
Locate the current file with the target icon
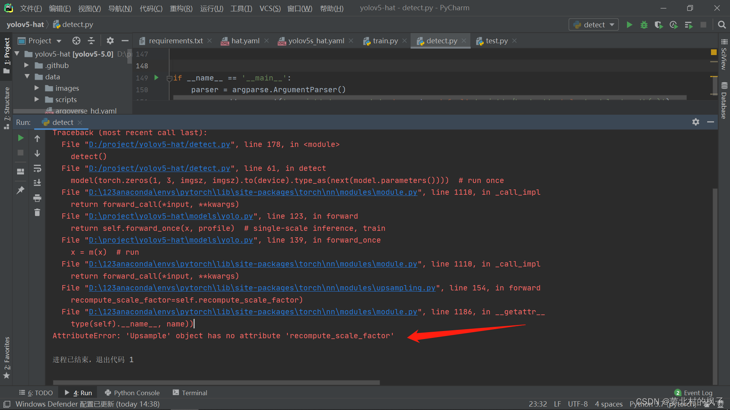(x=76, y=41)
